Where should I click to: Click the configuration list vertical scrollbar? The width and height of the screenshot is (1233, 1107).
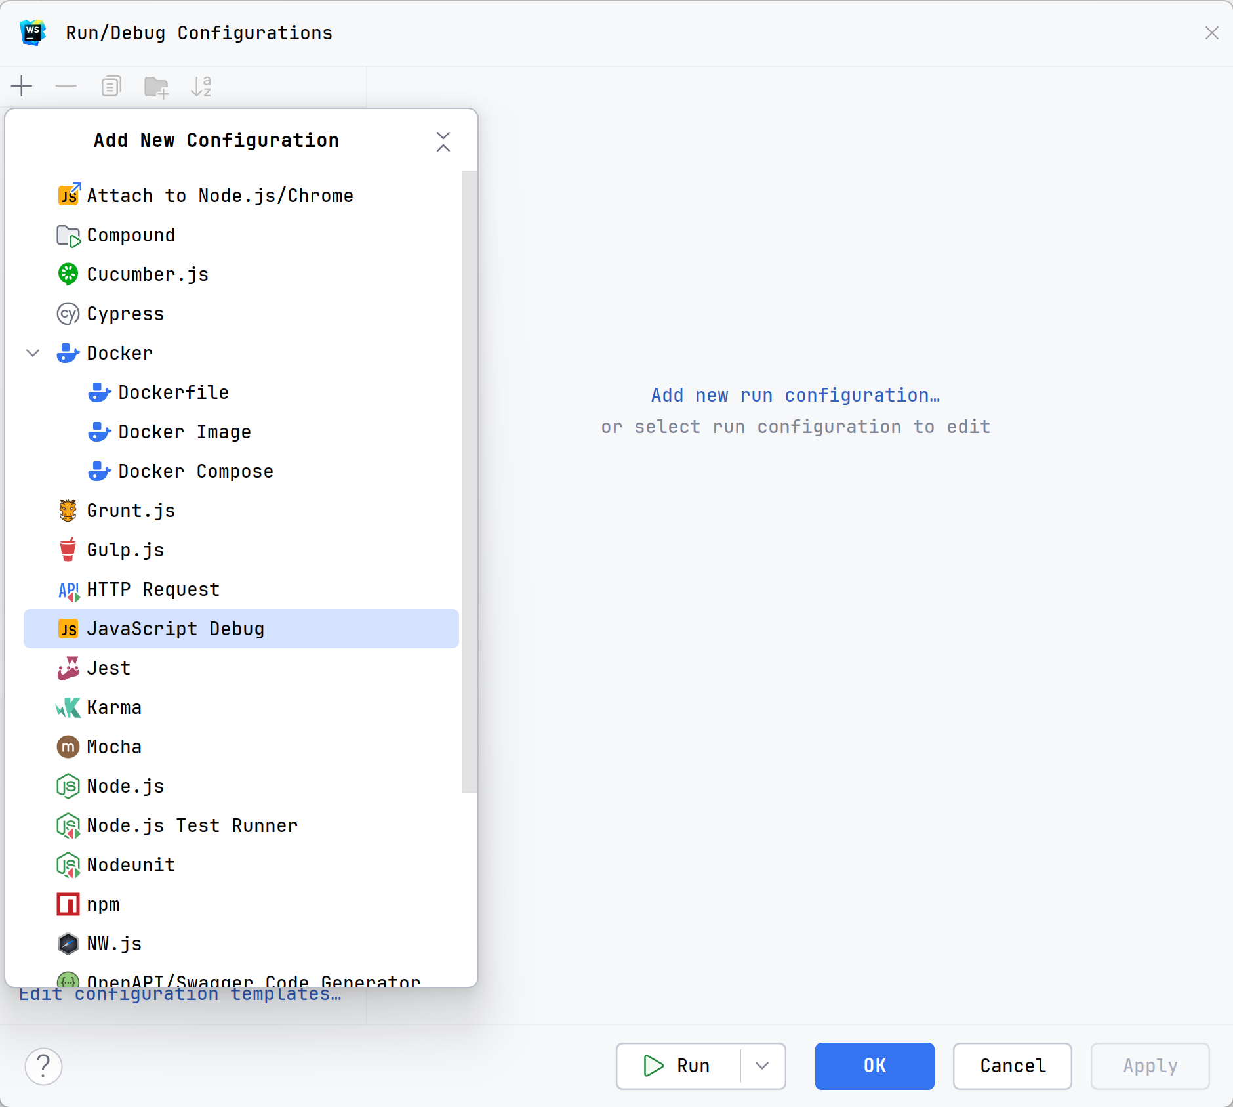click(469, 481)
